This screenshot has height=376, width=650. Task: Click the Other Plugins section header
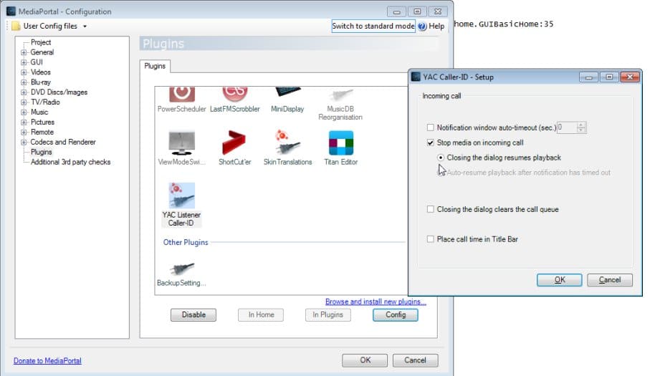(186, 242)
